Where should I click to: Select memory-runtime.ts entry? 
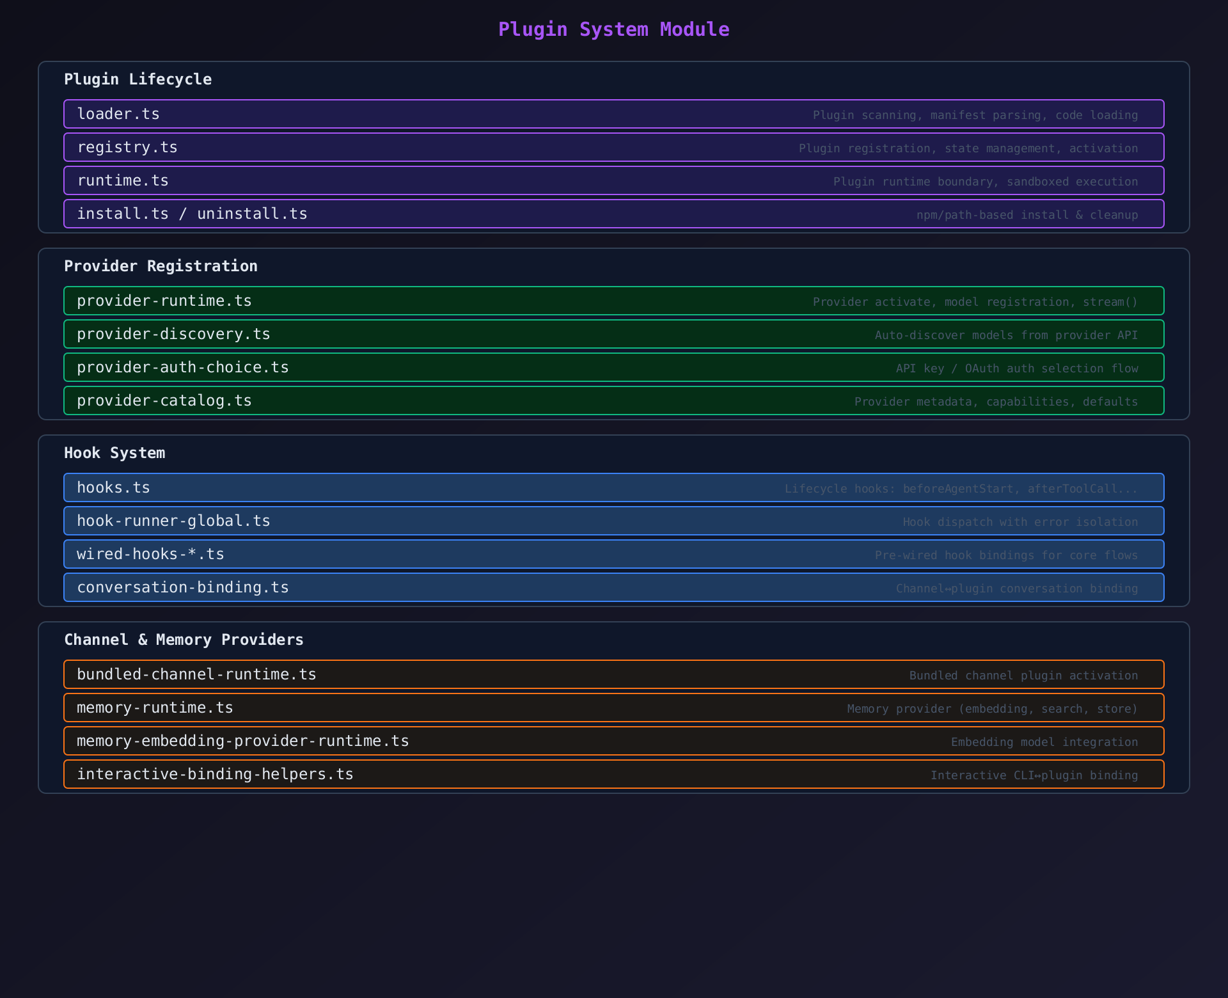click(x=613, y=708)
